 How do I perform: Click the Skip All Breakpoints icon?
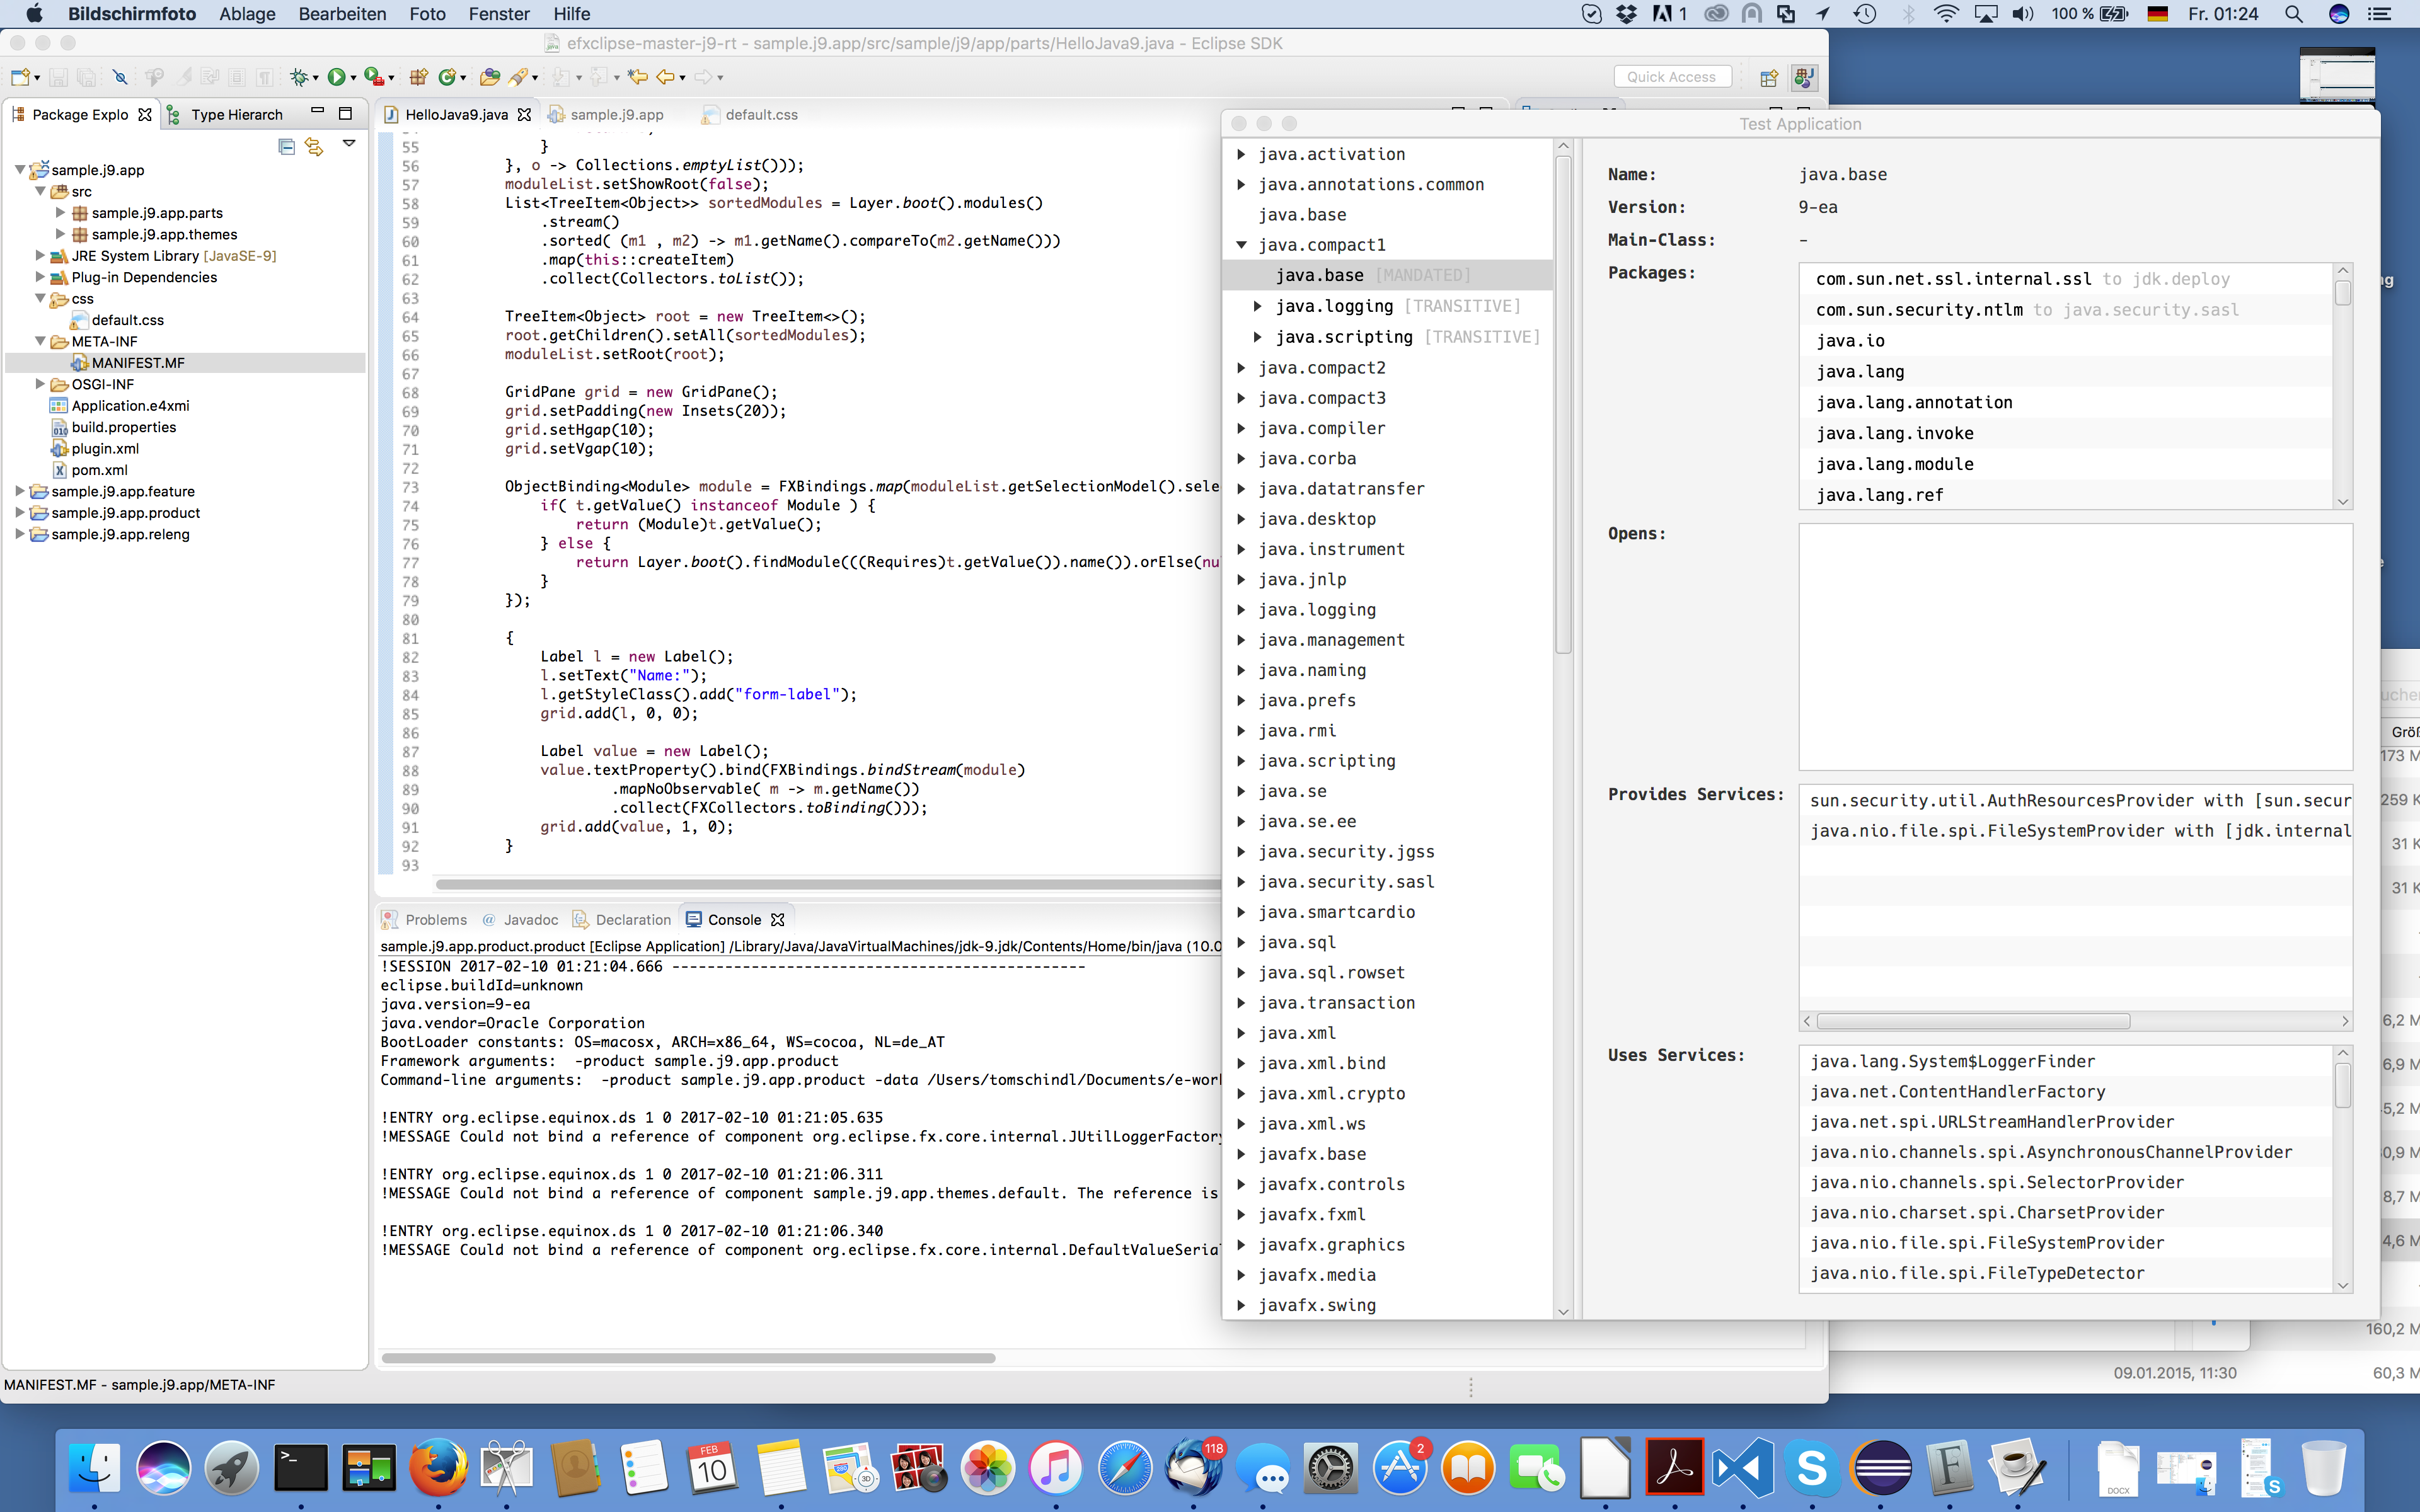click(120, 77)
